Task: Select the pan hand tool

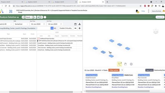Action: click(125, 64)
